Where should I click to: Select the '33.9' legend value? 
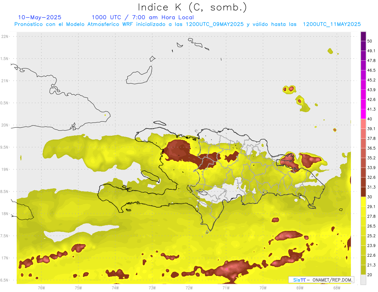tap(371, 168)
